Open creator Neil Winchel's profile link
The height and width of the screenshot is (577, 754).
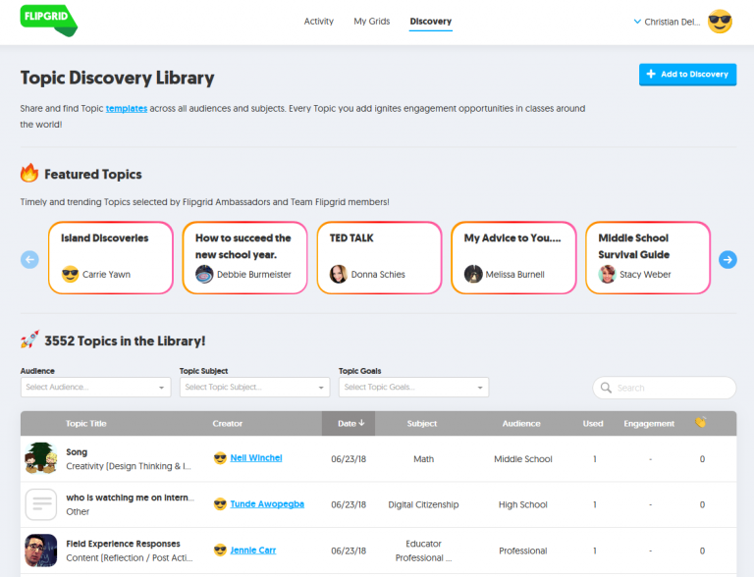(255, 458)
